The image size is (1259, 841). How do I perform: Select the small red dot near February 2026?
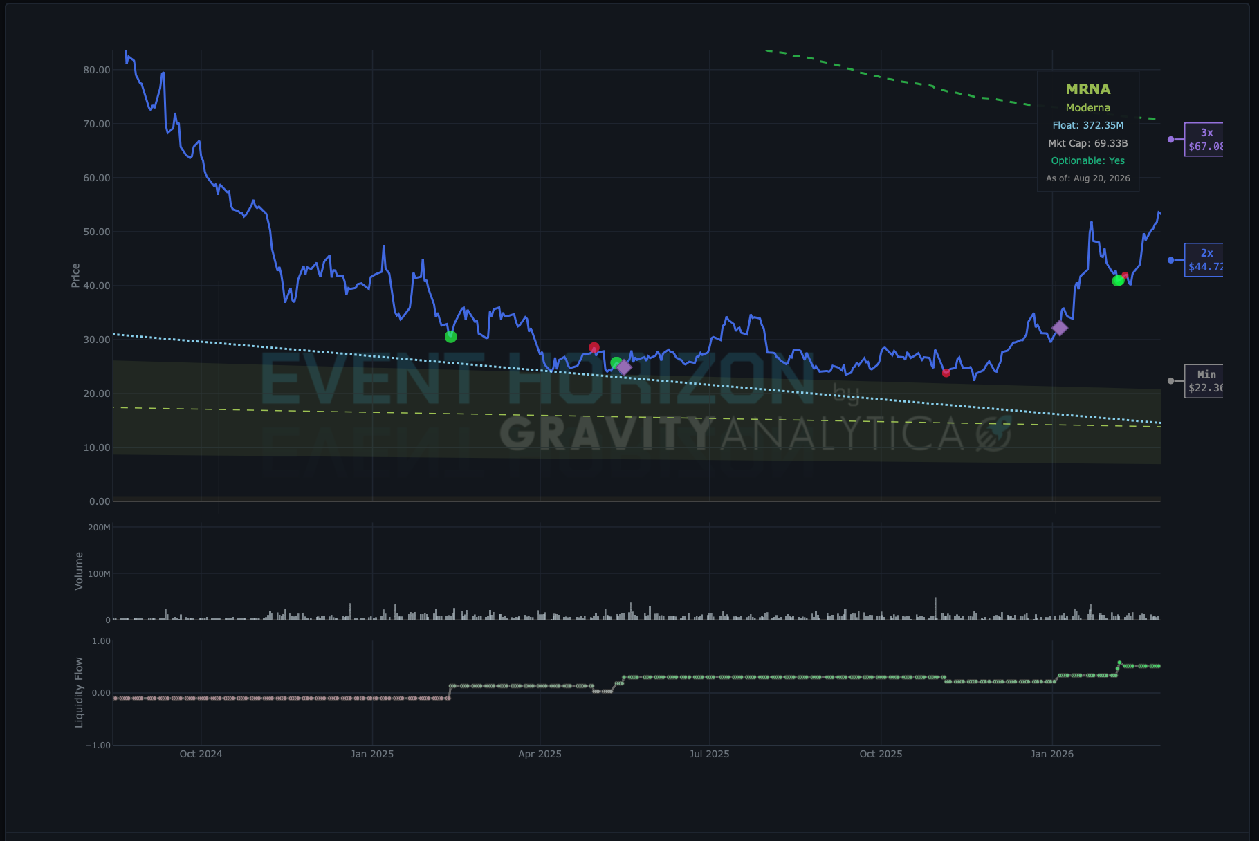tap(1125, 276)
